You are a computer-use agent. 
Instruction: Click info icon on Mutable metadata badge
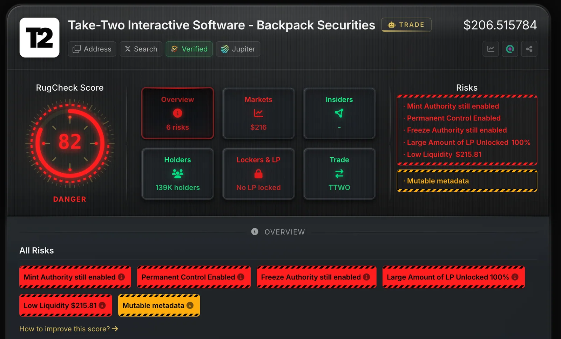[190, 305]
